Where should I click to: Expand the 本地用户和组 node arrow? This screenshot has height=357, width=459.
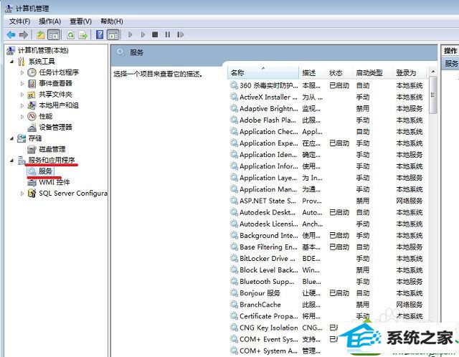pos(22,105)
